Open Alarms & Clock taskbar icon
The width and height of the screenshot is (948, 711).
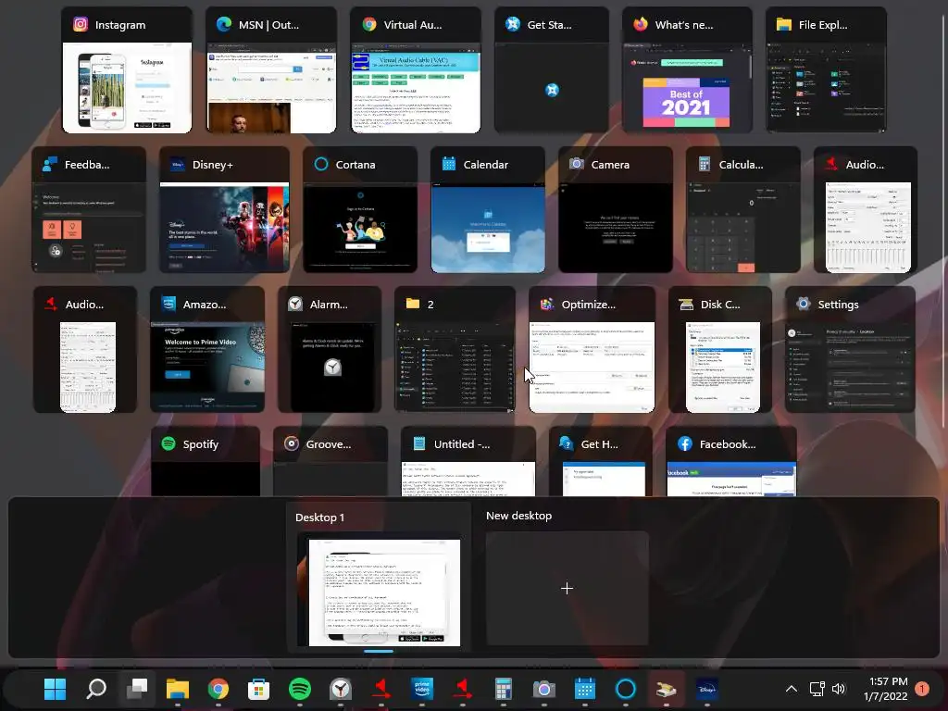coord(341,689)
